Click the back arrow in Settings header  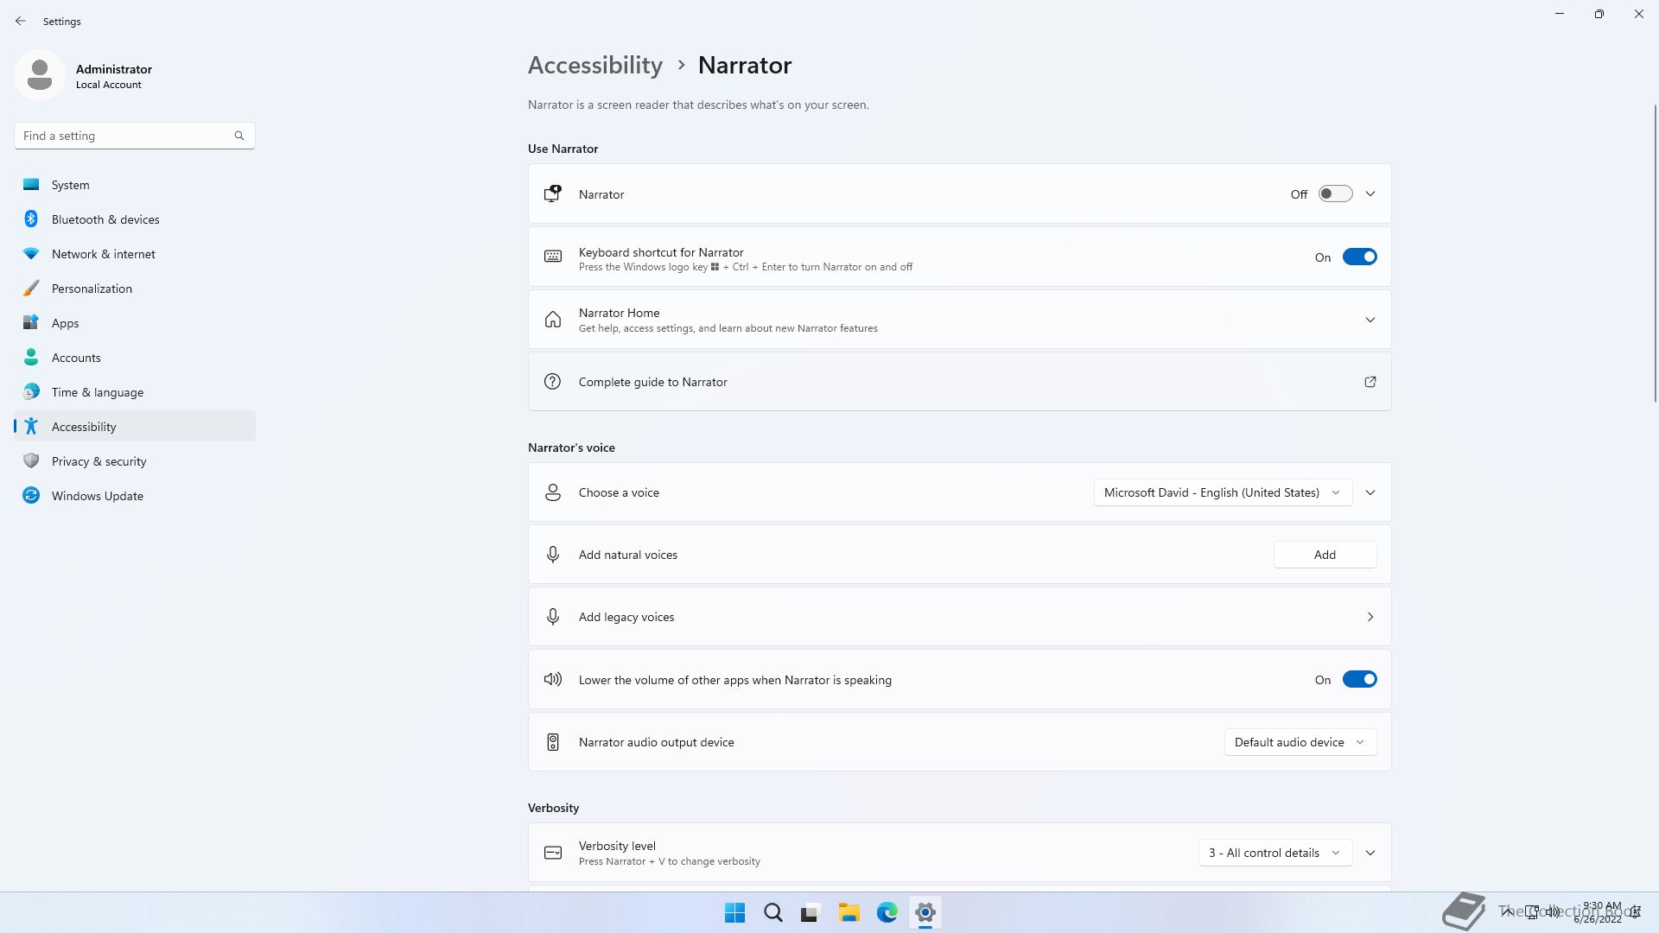pos(21,21)
